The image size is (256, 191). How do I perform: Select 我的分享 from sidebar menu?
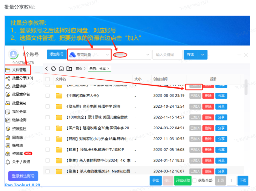pyautogui.click(x=19, y=112)
